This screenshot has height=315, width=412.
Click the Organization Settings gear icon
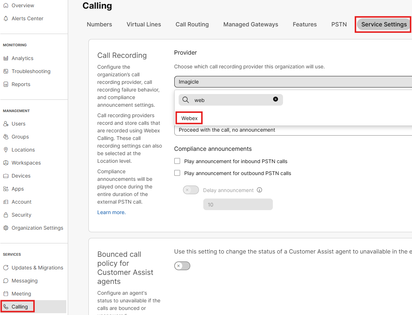click(6, 228)
